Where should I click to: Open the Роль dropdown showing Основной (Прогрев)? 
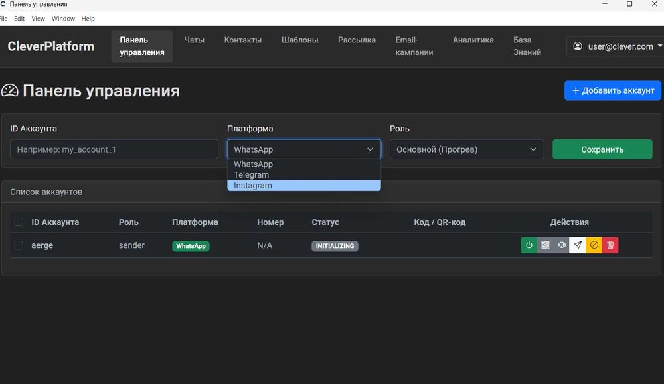(466, 149)
